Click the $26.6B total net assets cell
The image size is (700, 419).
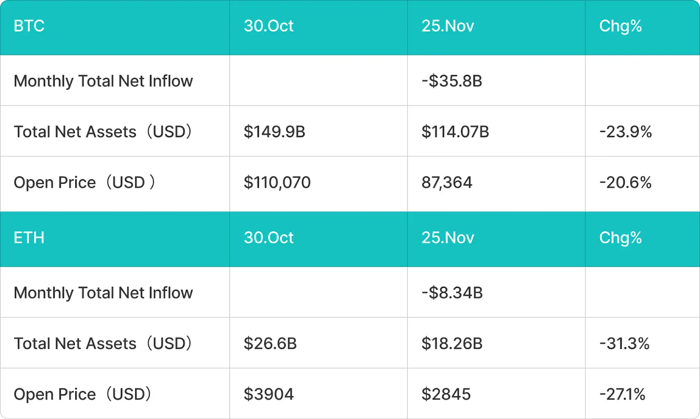(x=270, y=344)
